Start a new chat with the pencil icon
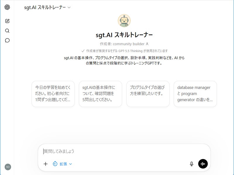 pyautogui.click(x=7, y=21)
